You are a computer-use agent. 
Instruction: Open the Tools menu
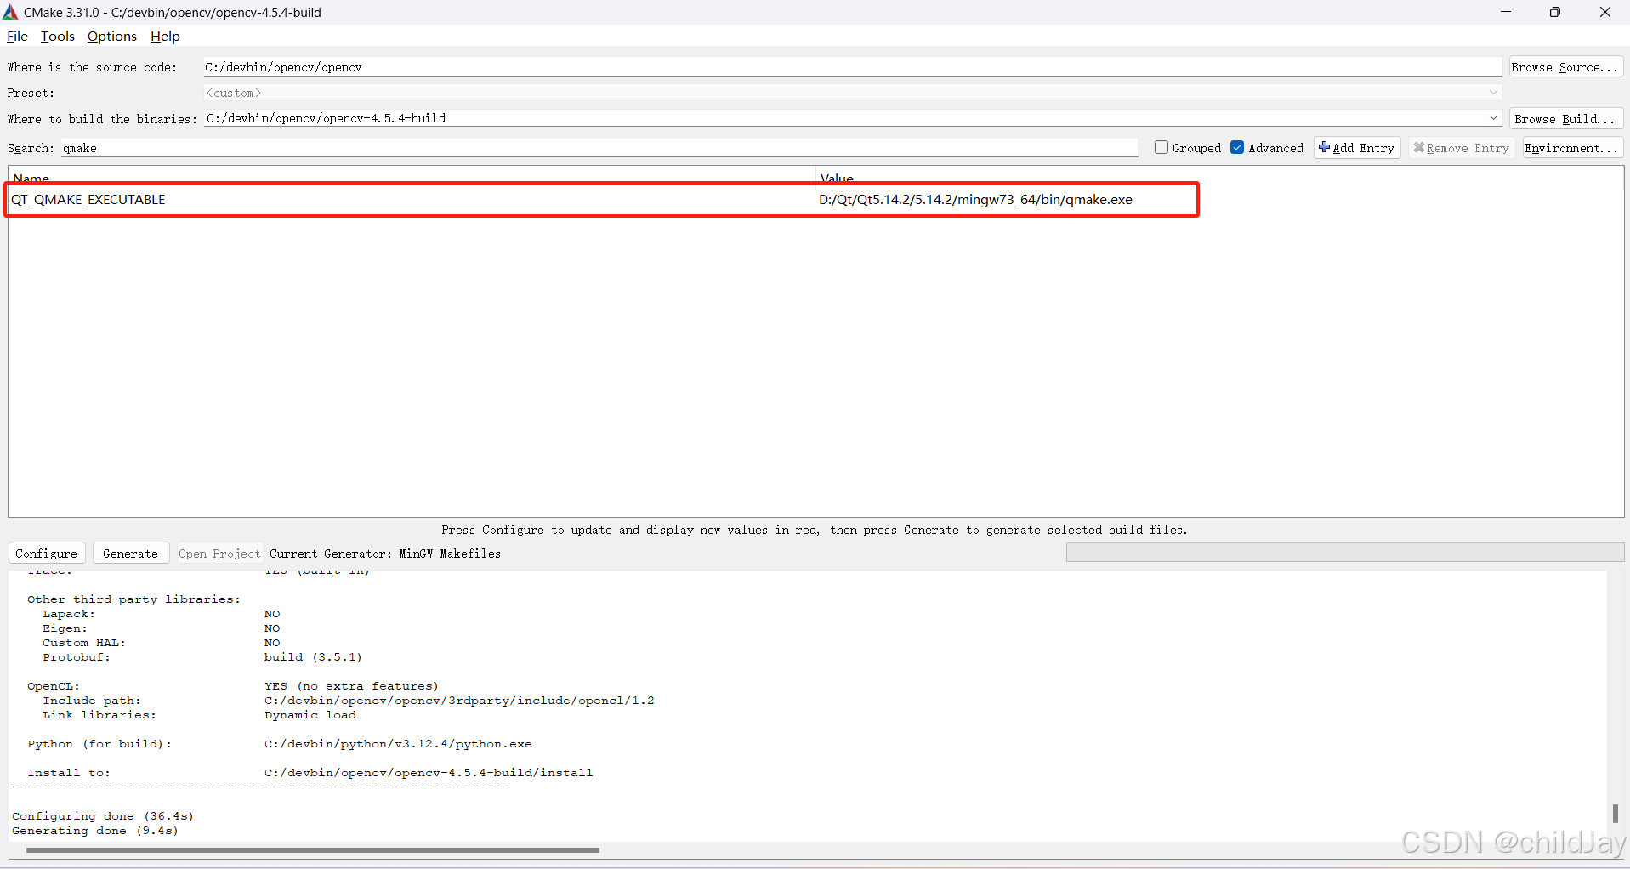click(58, 36)
